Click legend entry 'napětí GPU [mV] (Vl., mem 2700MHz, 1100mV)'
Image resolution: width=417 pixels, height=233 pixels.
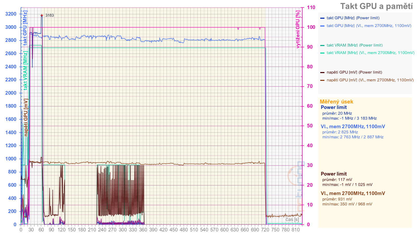(370, 80)
